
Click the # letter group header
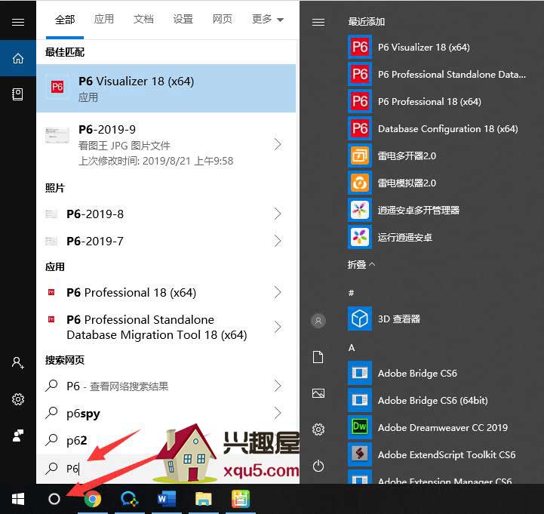click(351, 293)
